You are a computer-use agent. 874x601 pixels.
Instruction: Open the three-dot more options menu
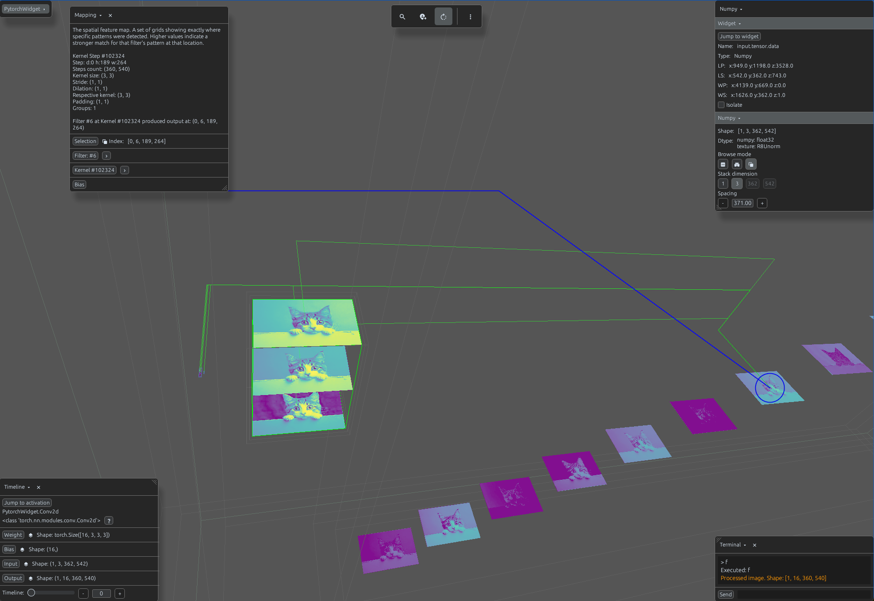coord(471,17)
